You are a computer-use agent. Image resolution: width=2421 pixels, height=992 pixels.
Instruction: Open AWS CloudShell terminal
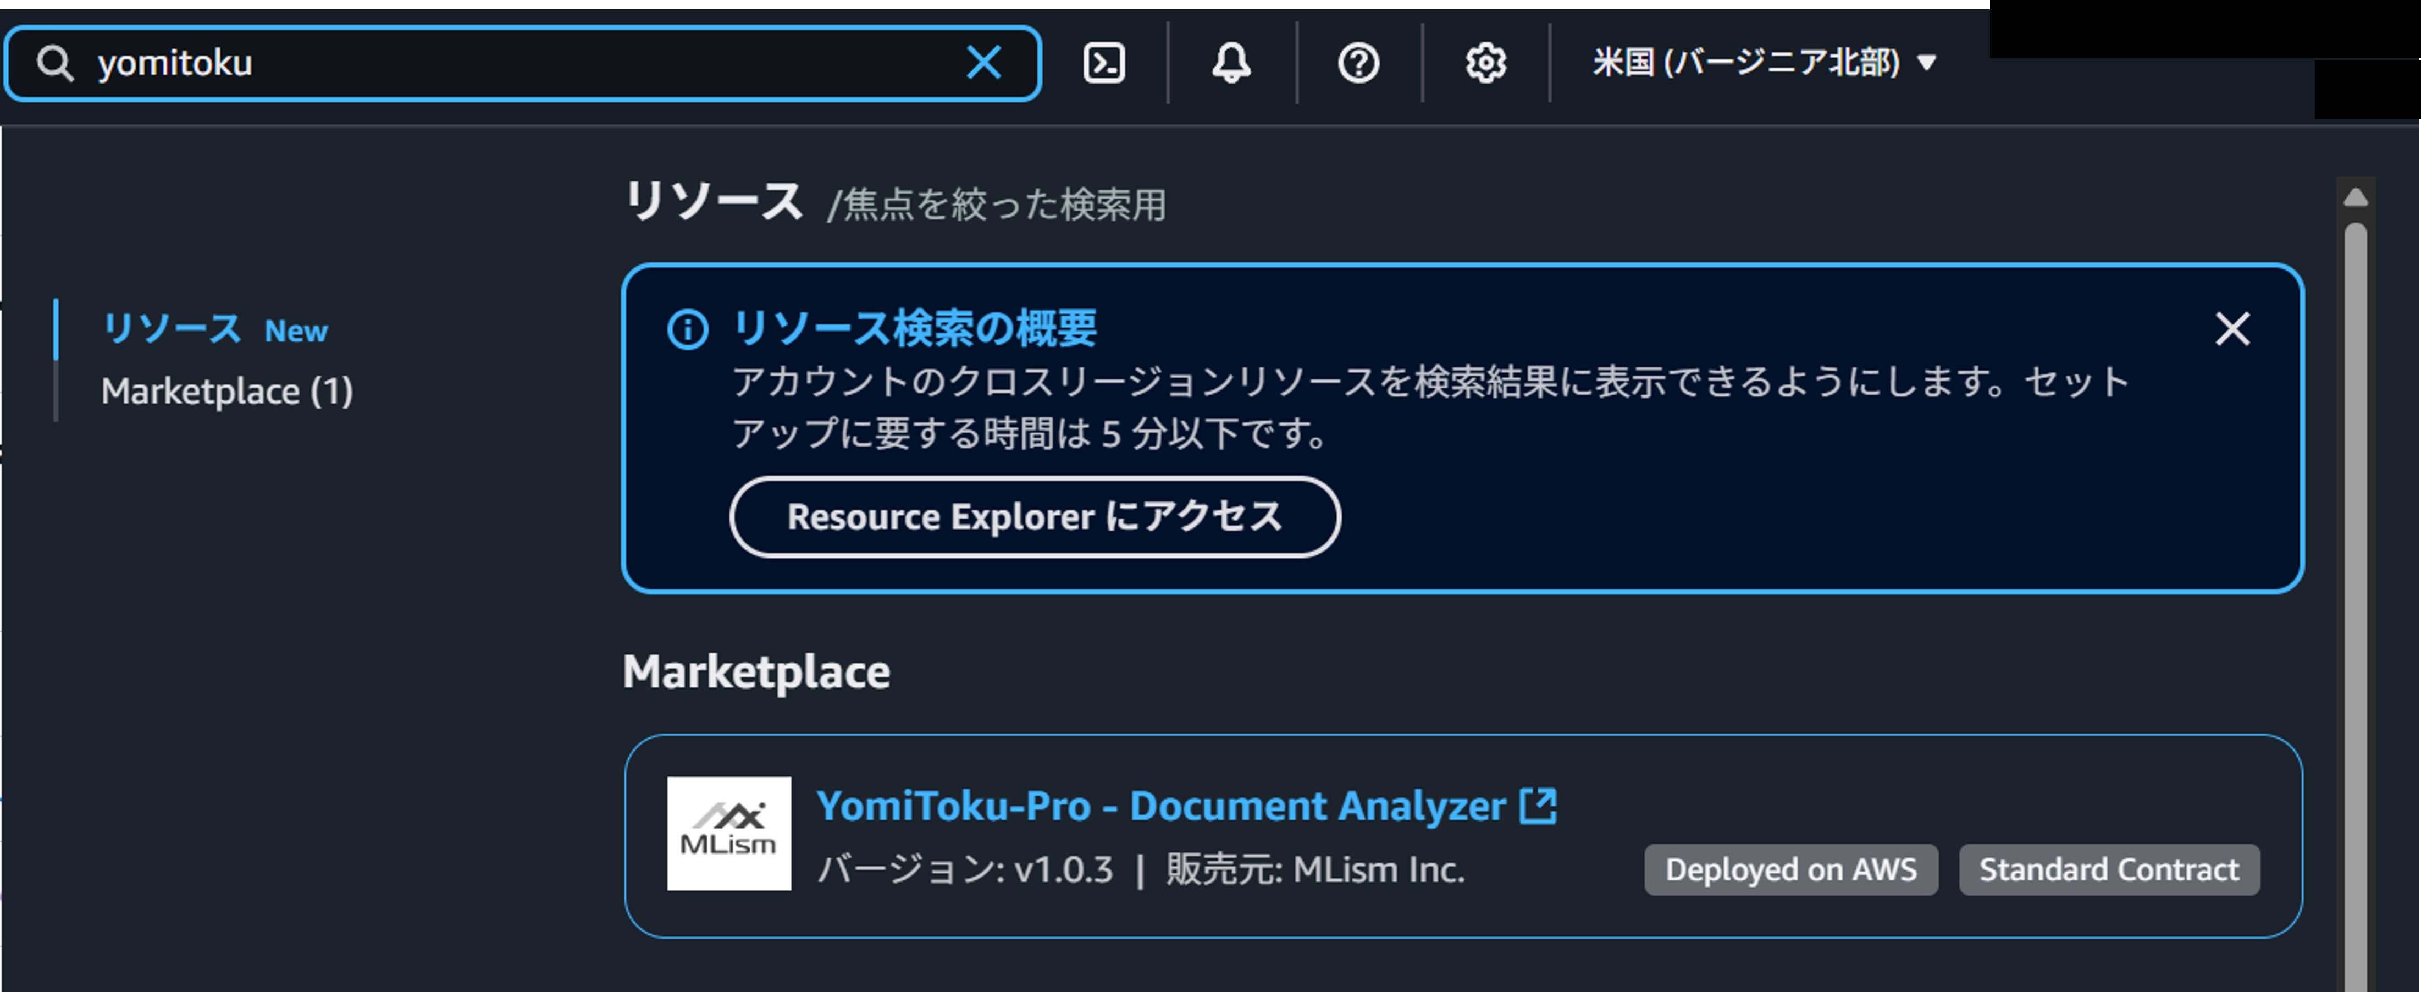tap(1106, 63)
